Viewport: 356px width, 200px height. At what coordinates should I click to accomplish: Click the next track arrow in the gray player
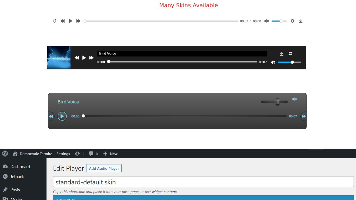[x=304, y=116]
